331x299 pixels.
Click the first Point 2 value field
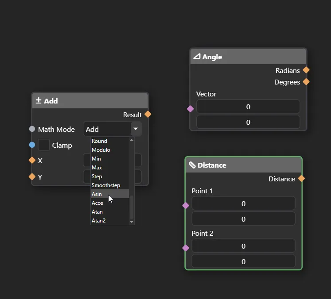click(x=243, y=246)
